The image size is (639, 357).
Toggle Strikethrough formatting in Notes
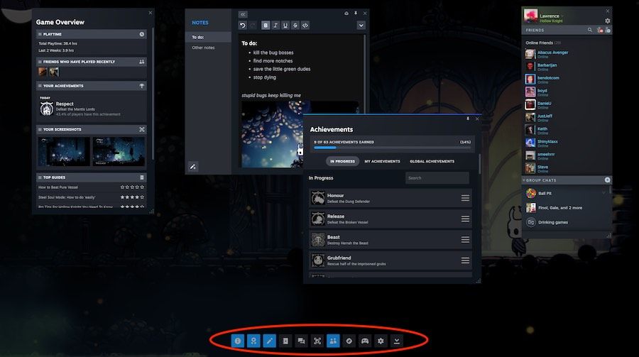(x=295, y=26)
